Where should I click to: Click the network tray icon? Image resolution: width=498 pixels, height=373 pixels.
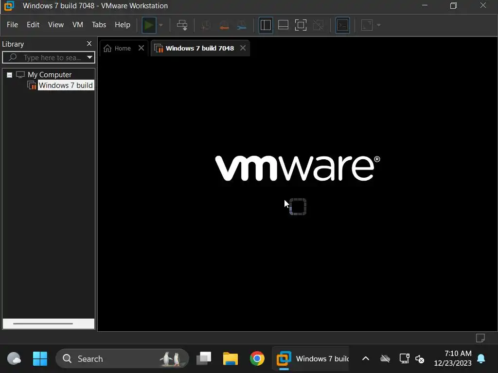404,359
